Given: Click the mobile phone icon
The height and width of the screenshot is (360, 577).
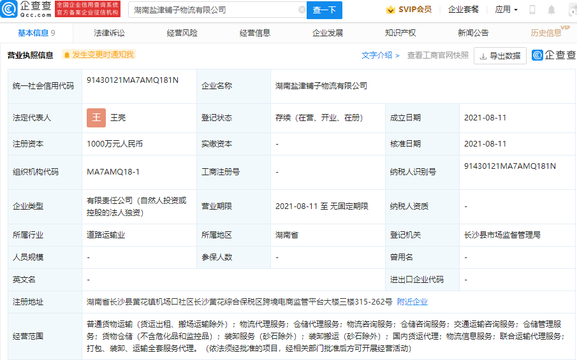Looking at the screenshot, I should (532, 10).
